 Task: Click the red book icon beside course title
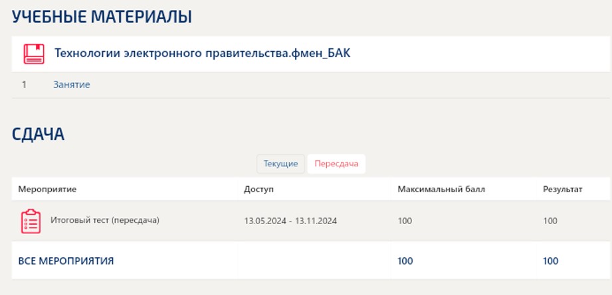pyautogui.click(x=34, y=54)
